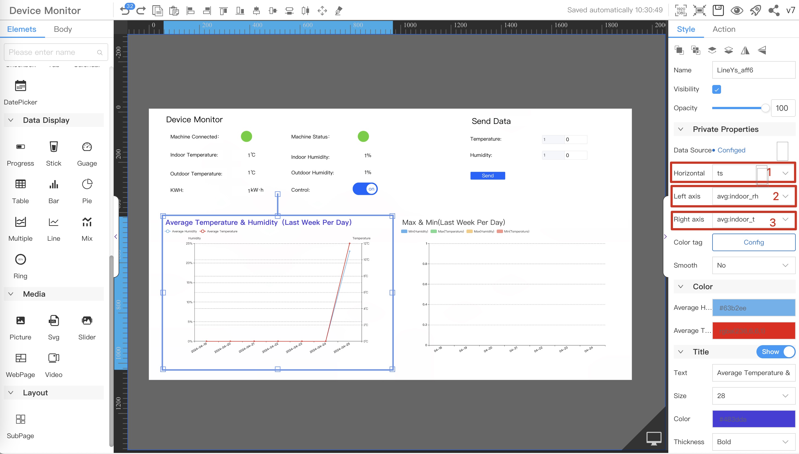Click the move crosshair arrows icon
Screen dimensions: 799x454
coord(322,11)
